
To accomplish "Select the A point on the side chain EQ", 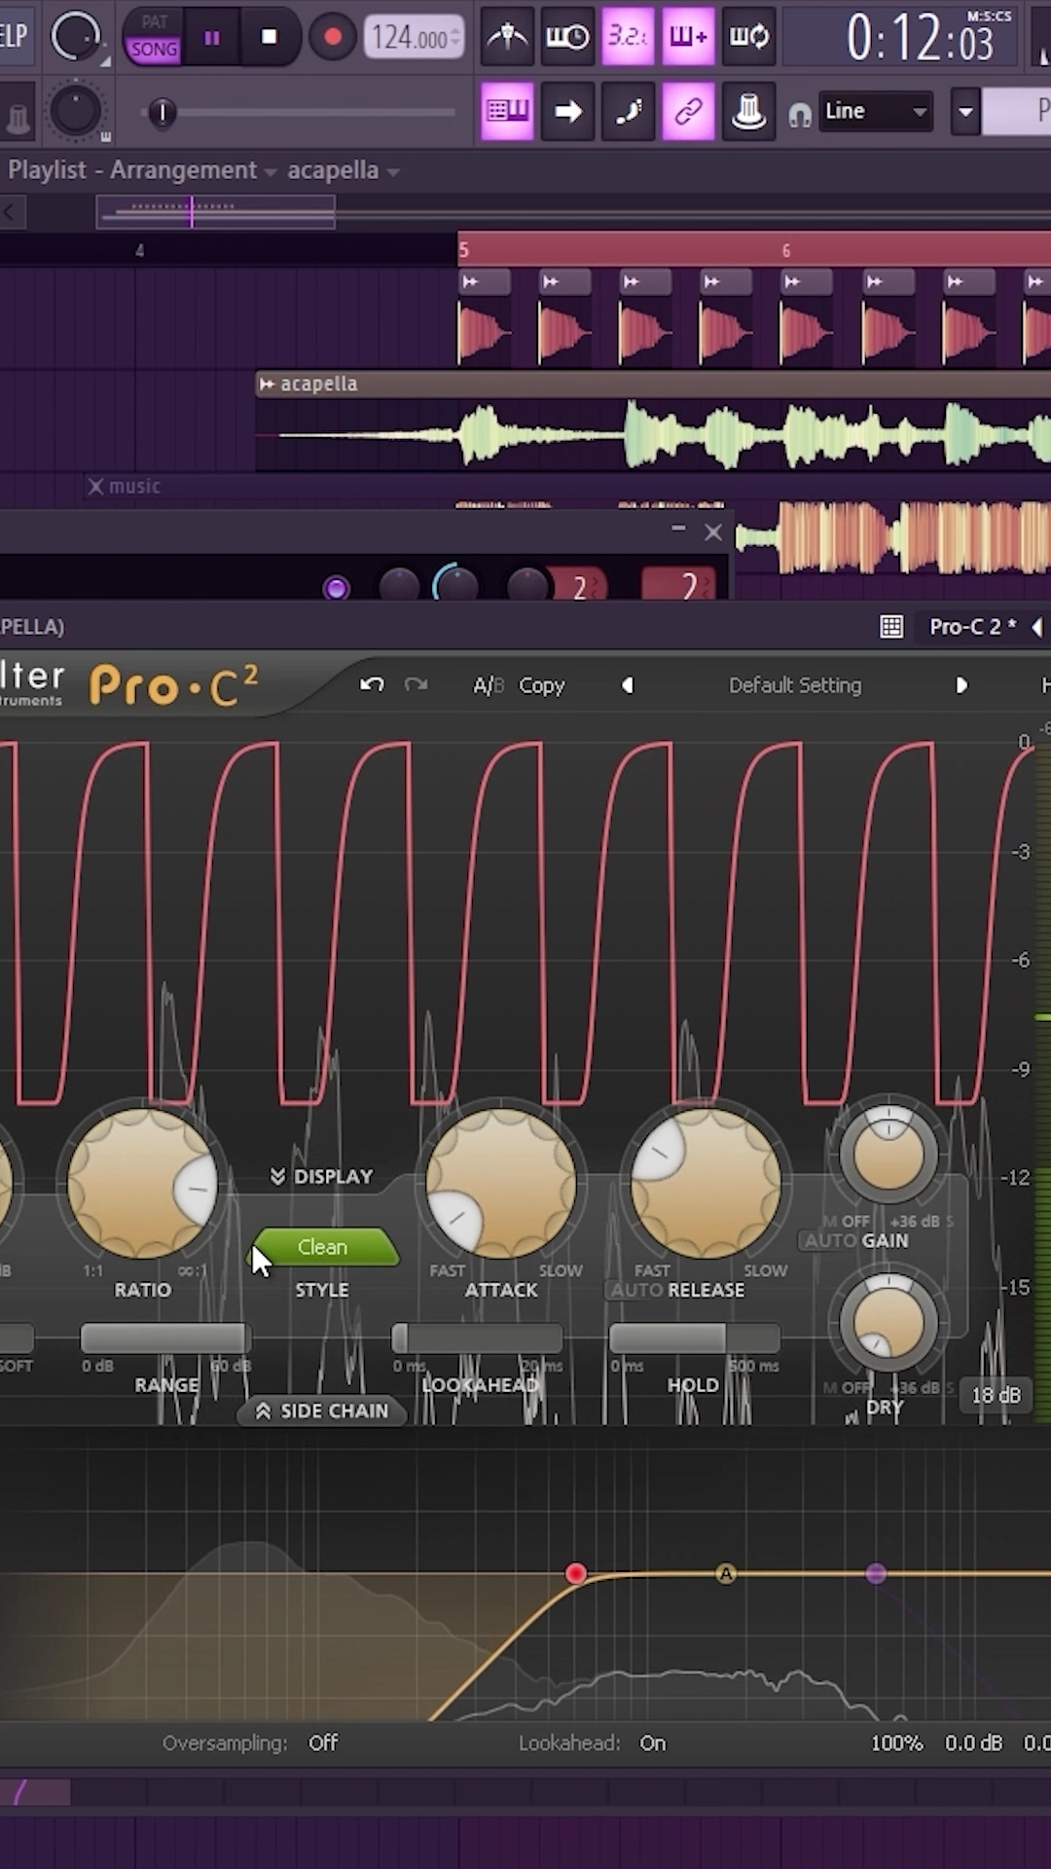I will (726, 1573).
